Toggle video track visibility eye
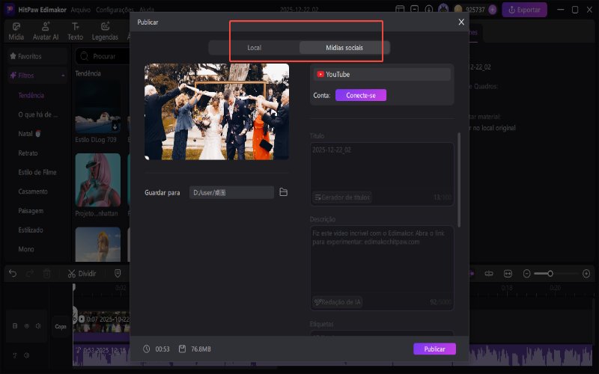This screenshot has height=374, width=599. pyautogui.click(x=27, y=326)
